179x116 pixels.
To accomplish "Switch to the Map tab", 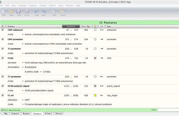I will pos(6,114).
